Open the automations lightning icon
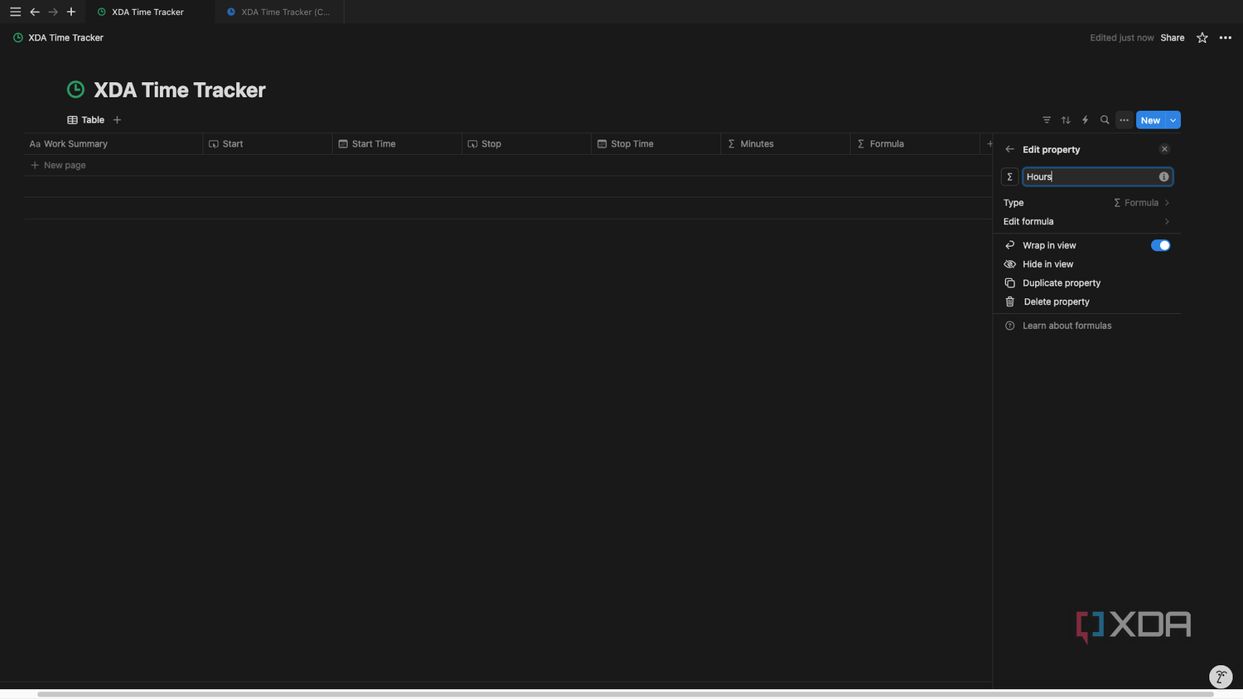 (1086, 120)
